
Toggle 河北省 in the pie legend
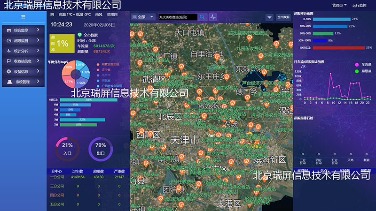pyautogui.click(x=103, y=81)
